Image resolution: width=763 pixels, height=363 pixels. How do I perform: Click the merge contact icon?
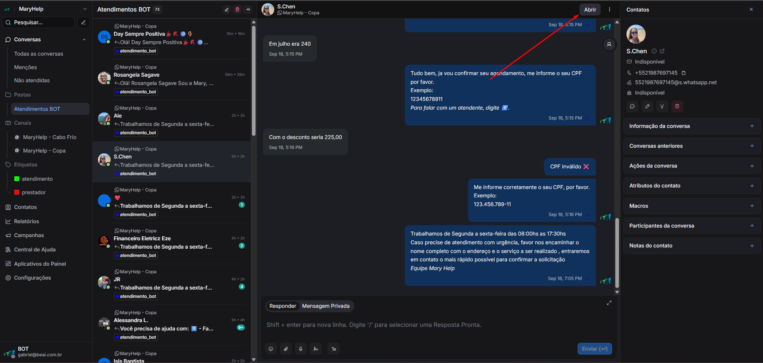click(x=662, y=106)
